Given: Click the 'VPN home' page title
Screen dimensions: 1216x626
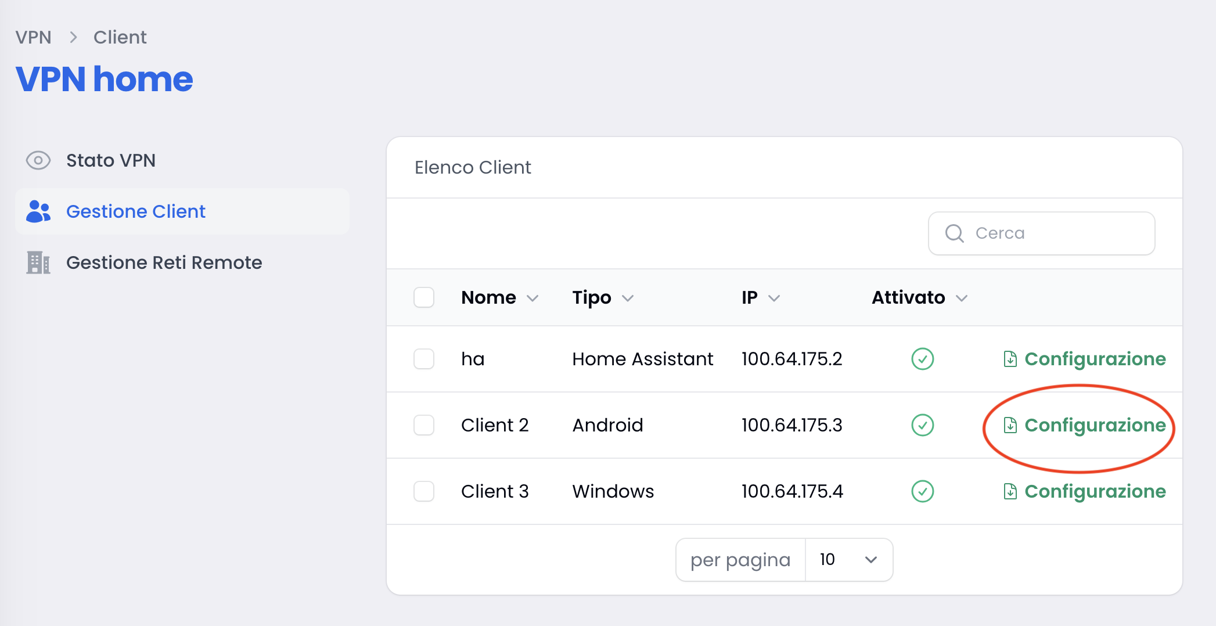Looking at the screenshot, I should [104, 79].
